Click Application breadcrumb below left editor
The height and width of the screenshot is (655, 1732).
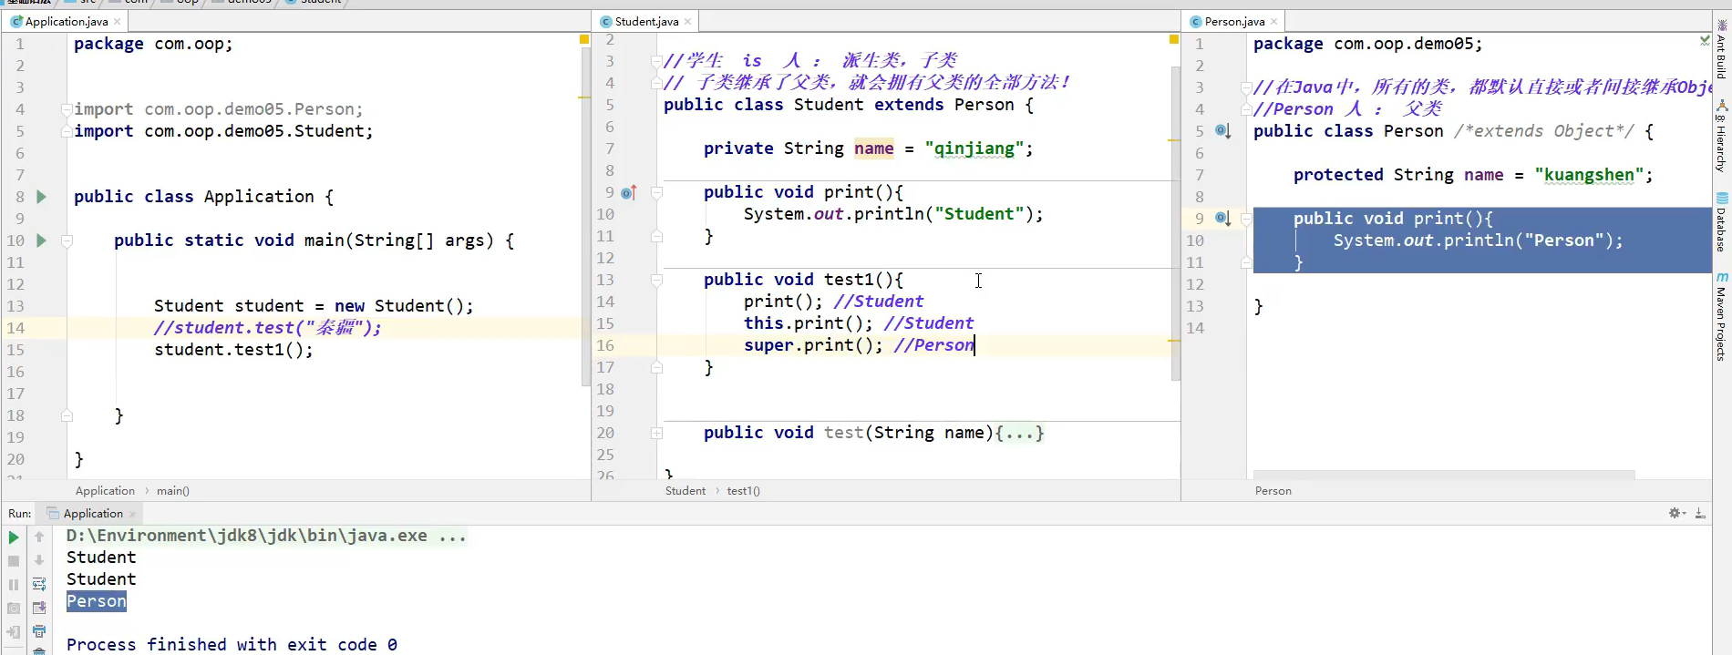[105, 491]
